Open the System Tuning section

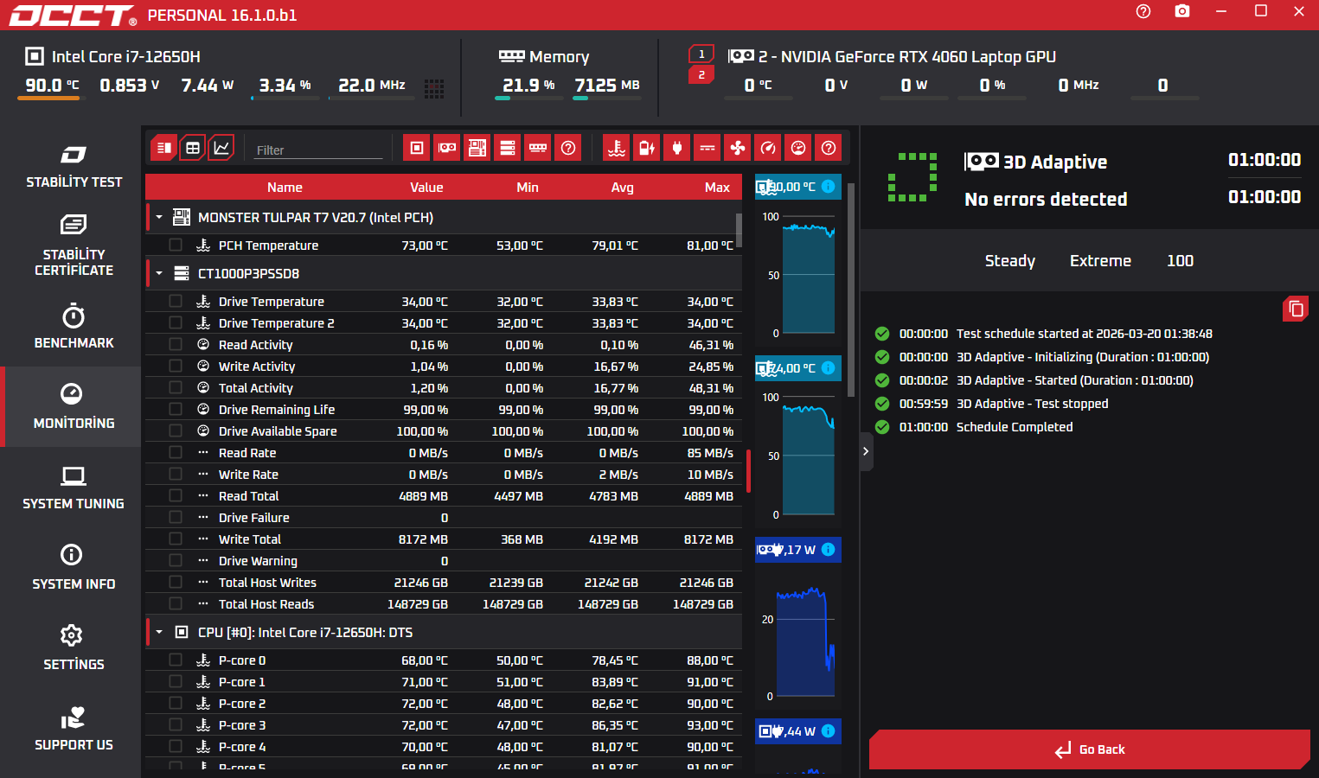[x=74, y=487]
